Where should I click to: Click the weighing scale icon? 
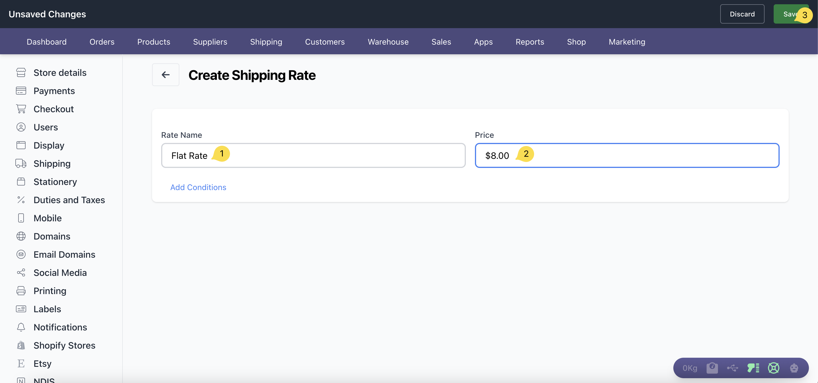(712, 368)
